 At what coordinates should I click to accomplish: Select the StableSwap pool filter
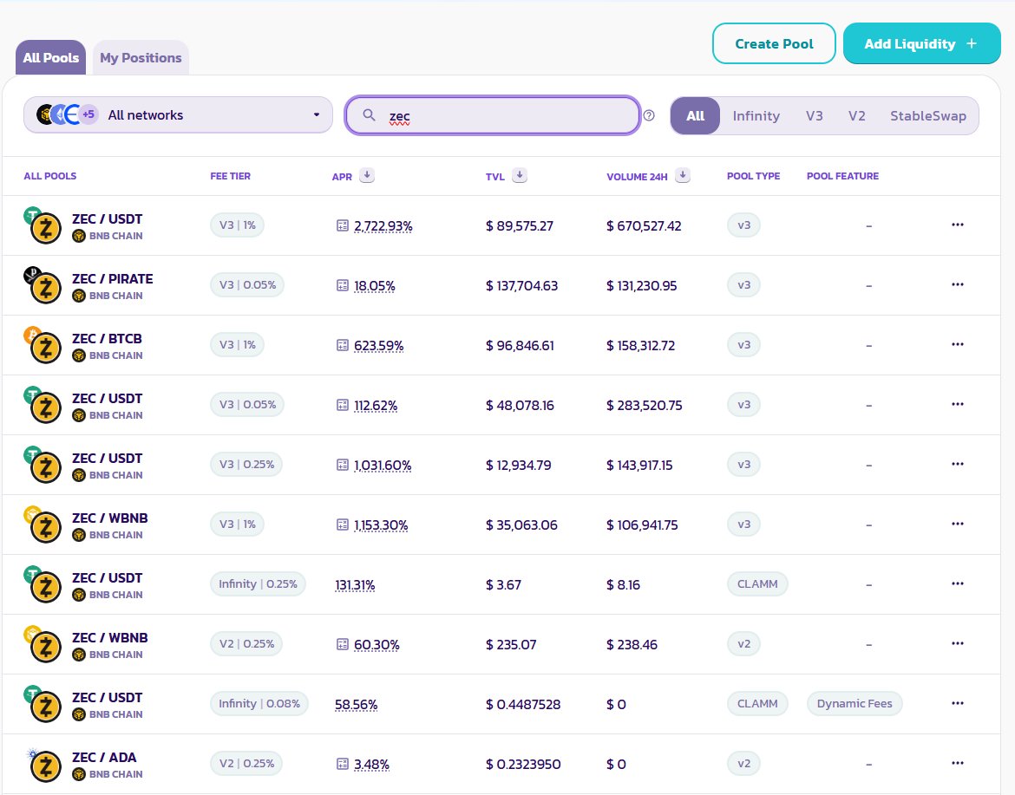tap(927, 116)
